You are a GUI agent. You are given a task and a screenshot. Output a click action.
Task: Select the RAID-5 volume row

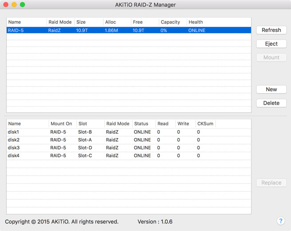coord(129,31)
